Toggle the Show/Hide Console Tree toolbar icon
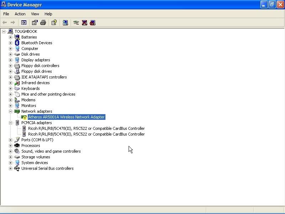The width and height of the screenshot is (285, 214). pyautogui.click(x=24, y=22)
